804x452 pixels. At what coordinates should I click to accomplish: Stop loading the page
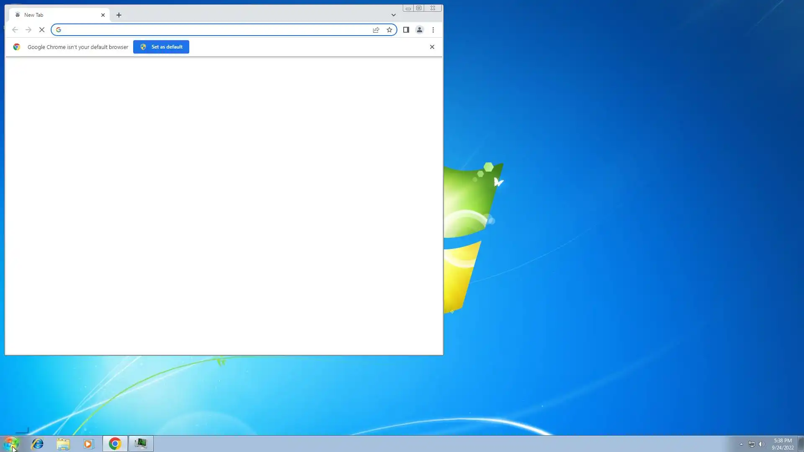click(x=42, y=30)
